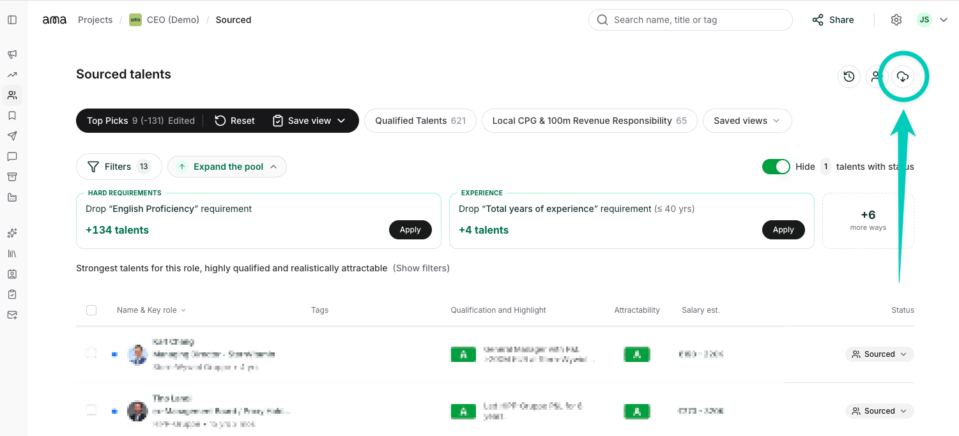
Task: Collapse the Expand the pool section
Action: [x=227, y=167]
